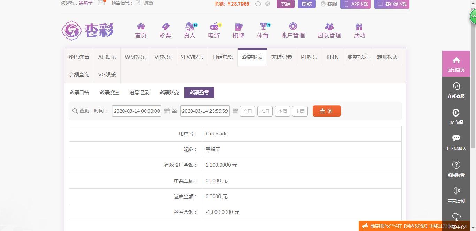Select the 昨日 quick date filter
The width and height of the screenshot is (476, 231).
pos(265,111)
